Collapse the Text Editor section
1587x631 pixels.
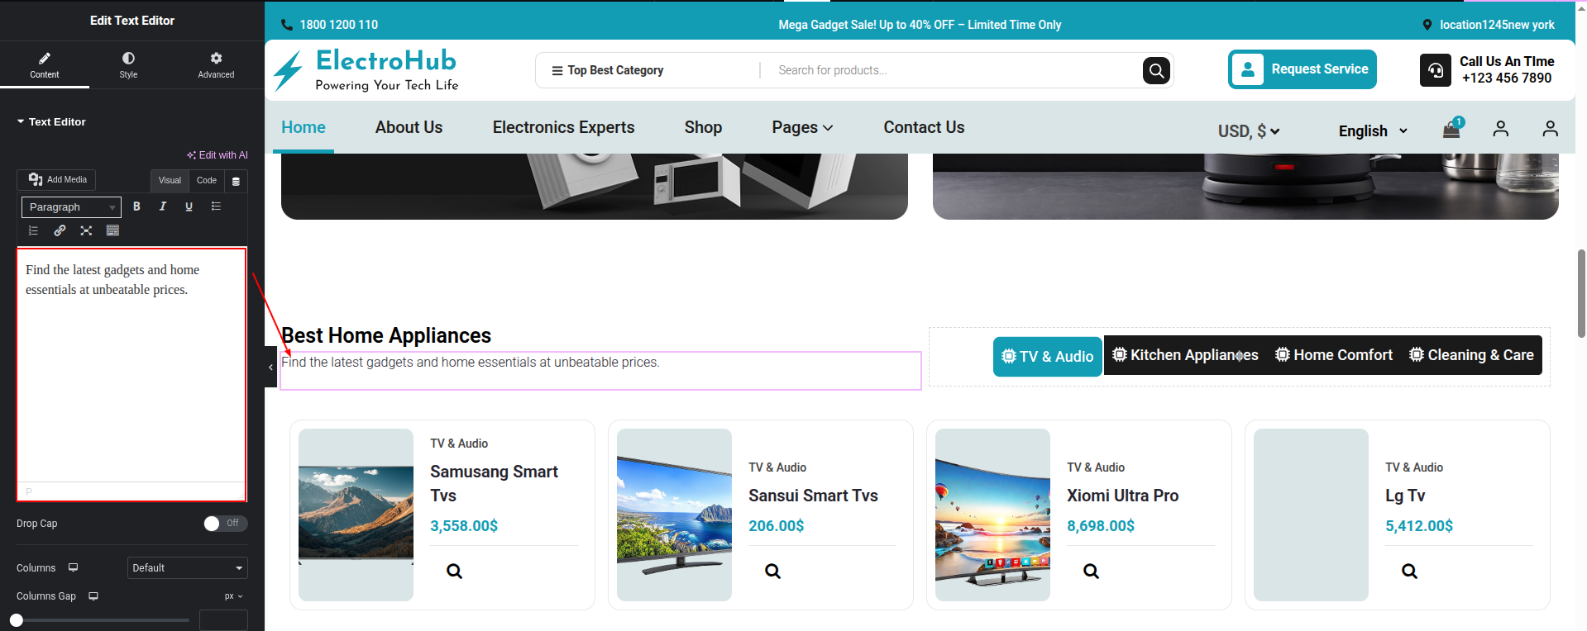(51, 121)
